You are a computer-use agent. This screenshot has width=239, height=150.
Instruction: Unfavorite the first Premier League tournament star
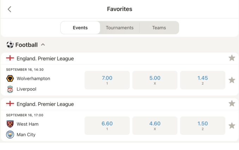(232, 58)
